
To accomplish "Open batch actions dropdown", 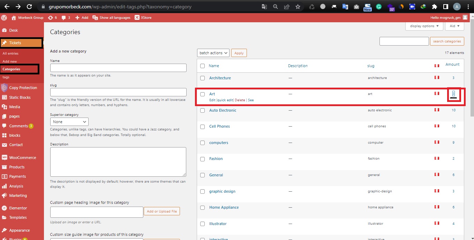I will [x=213, y=53].
